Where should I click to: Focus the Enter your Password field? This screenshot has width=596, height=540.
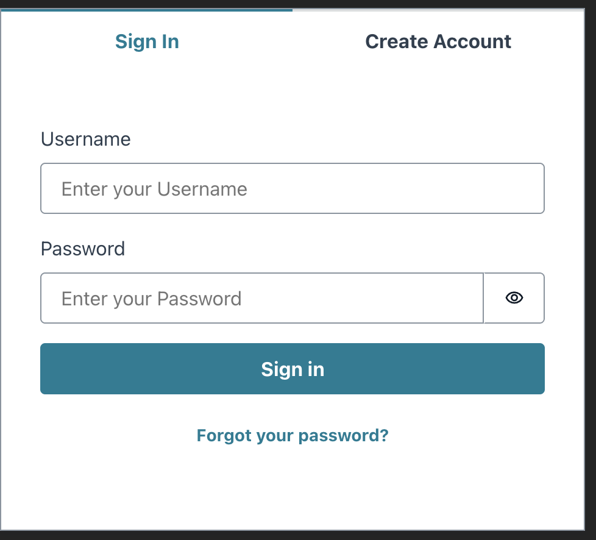point(262,298)
